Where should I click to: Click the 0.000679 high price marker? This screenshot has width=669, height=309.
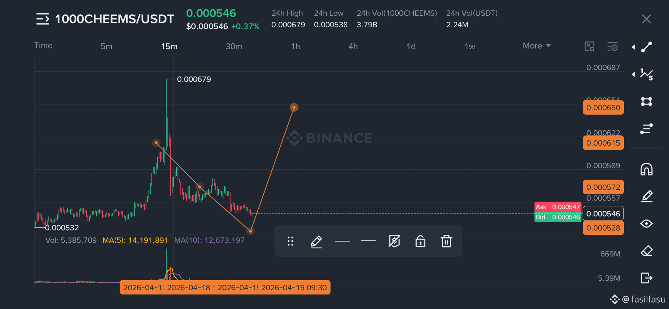[x=194, y=79]
